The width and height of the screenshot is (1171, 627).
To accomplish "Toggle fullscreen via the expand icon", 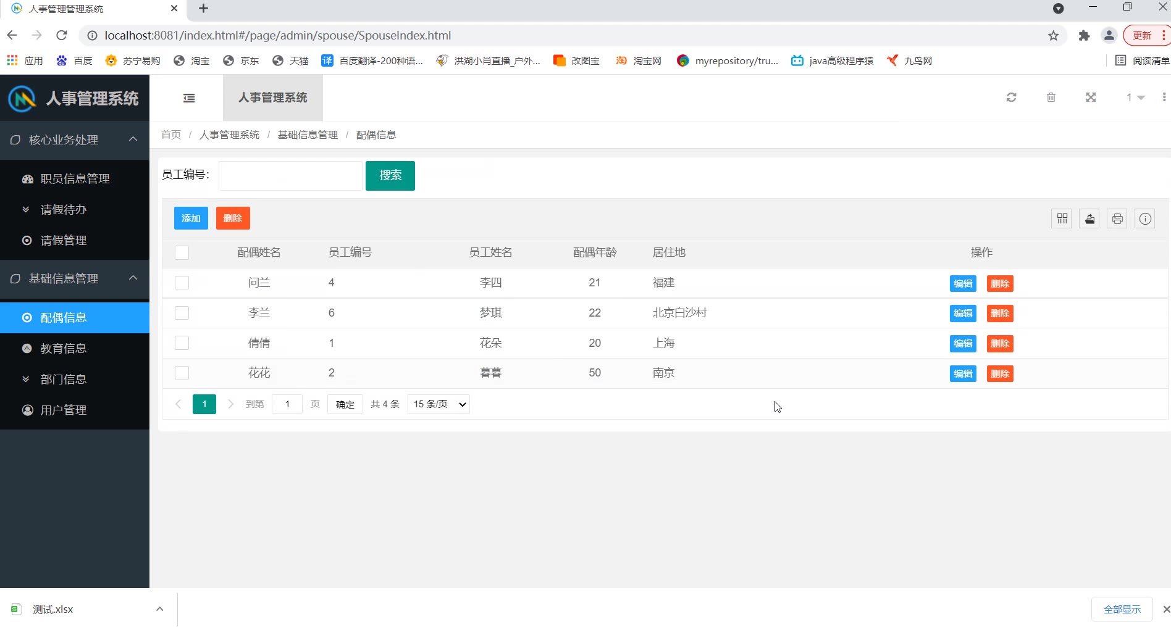I will coord(1091,98).
